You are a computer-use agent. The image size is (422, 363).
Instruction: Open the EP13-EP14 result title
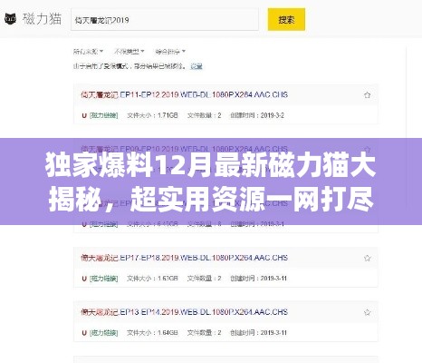point(184,312)
